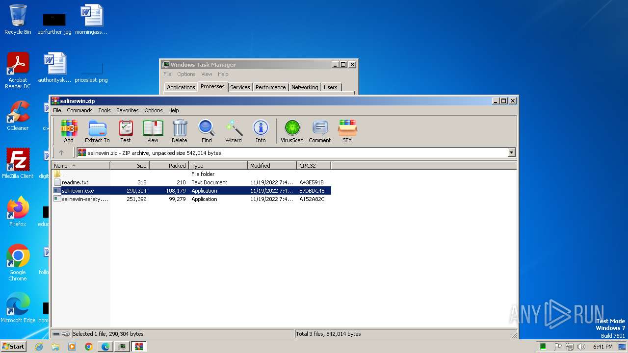Switch to Performance tab in Task Manager
This screenshot has height=353, width=628.
pyautogui.click(x=270, y=87)
